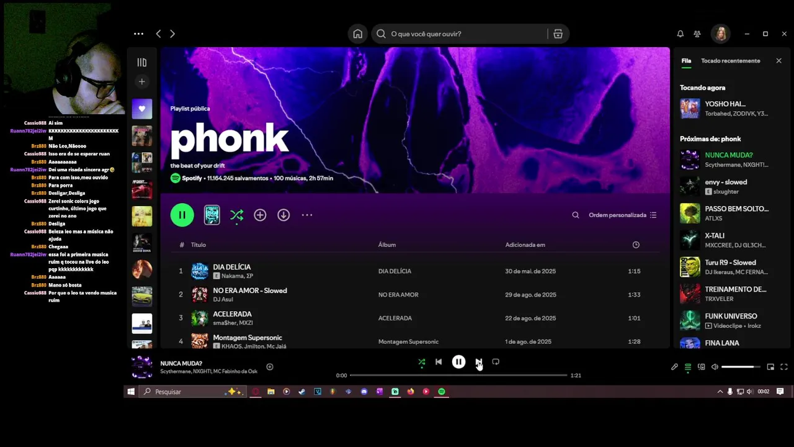794x447 pixels.
Task: Go forward with the right arrow
Action: point(172,34)
